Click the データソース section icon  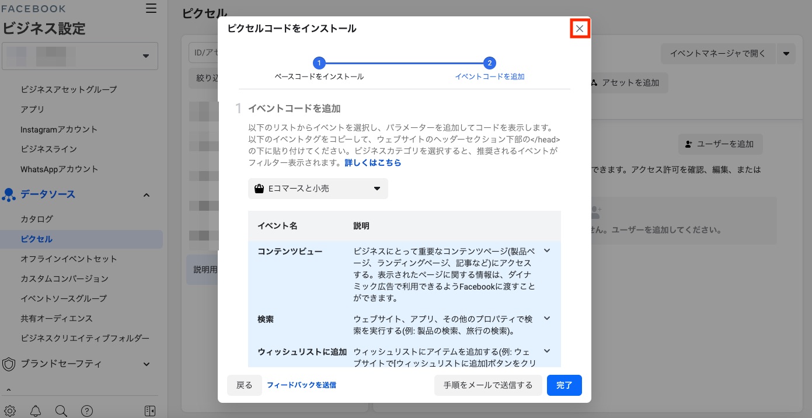coord(9,195)
